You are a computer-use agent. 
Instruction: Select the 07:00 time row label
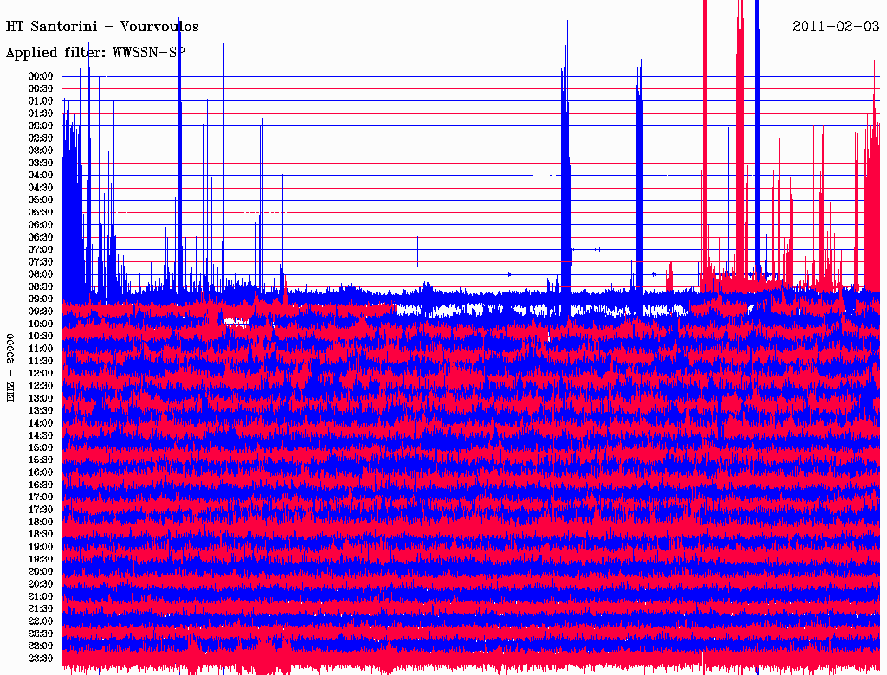point(41,250)
